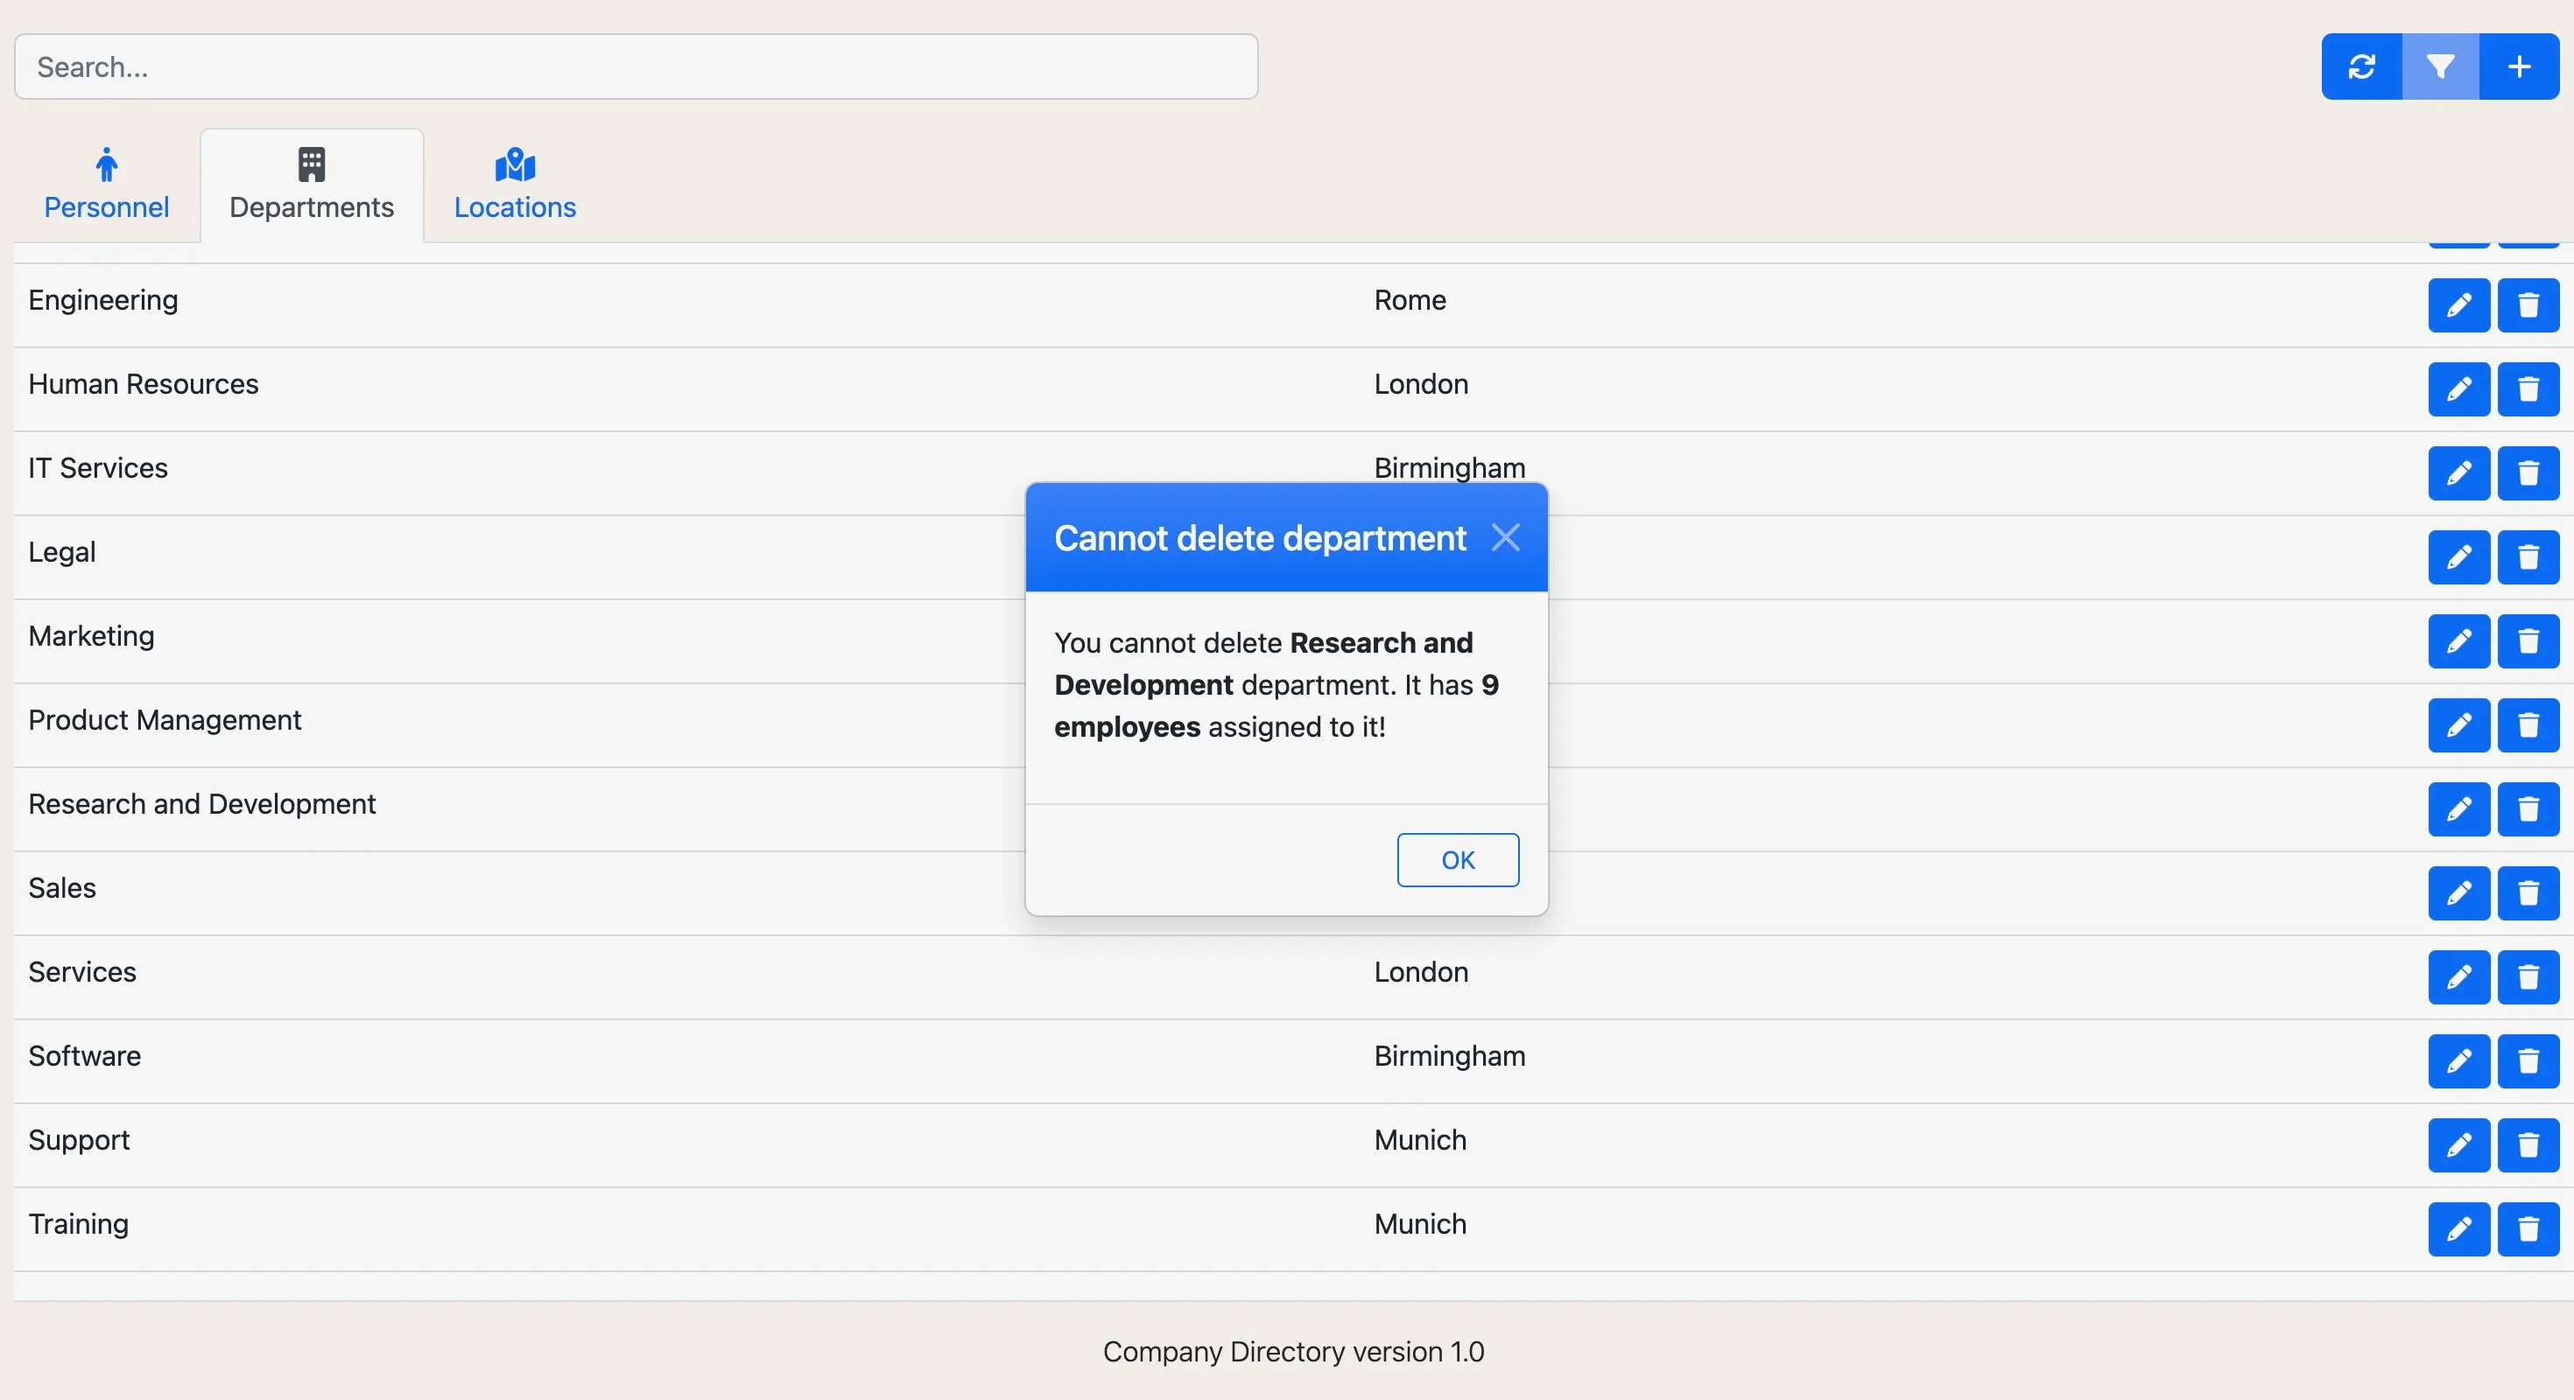Image resolution: width=2574 pixels, height=1400 pixels.
Task: Delete the IT Services department
Action: point(2528,473)
